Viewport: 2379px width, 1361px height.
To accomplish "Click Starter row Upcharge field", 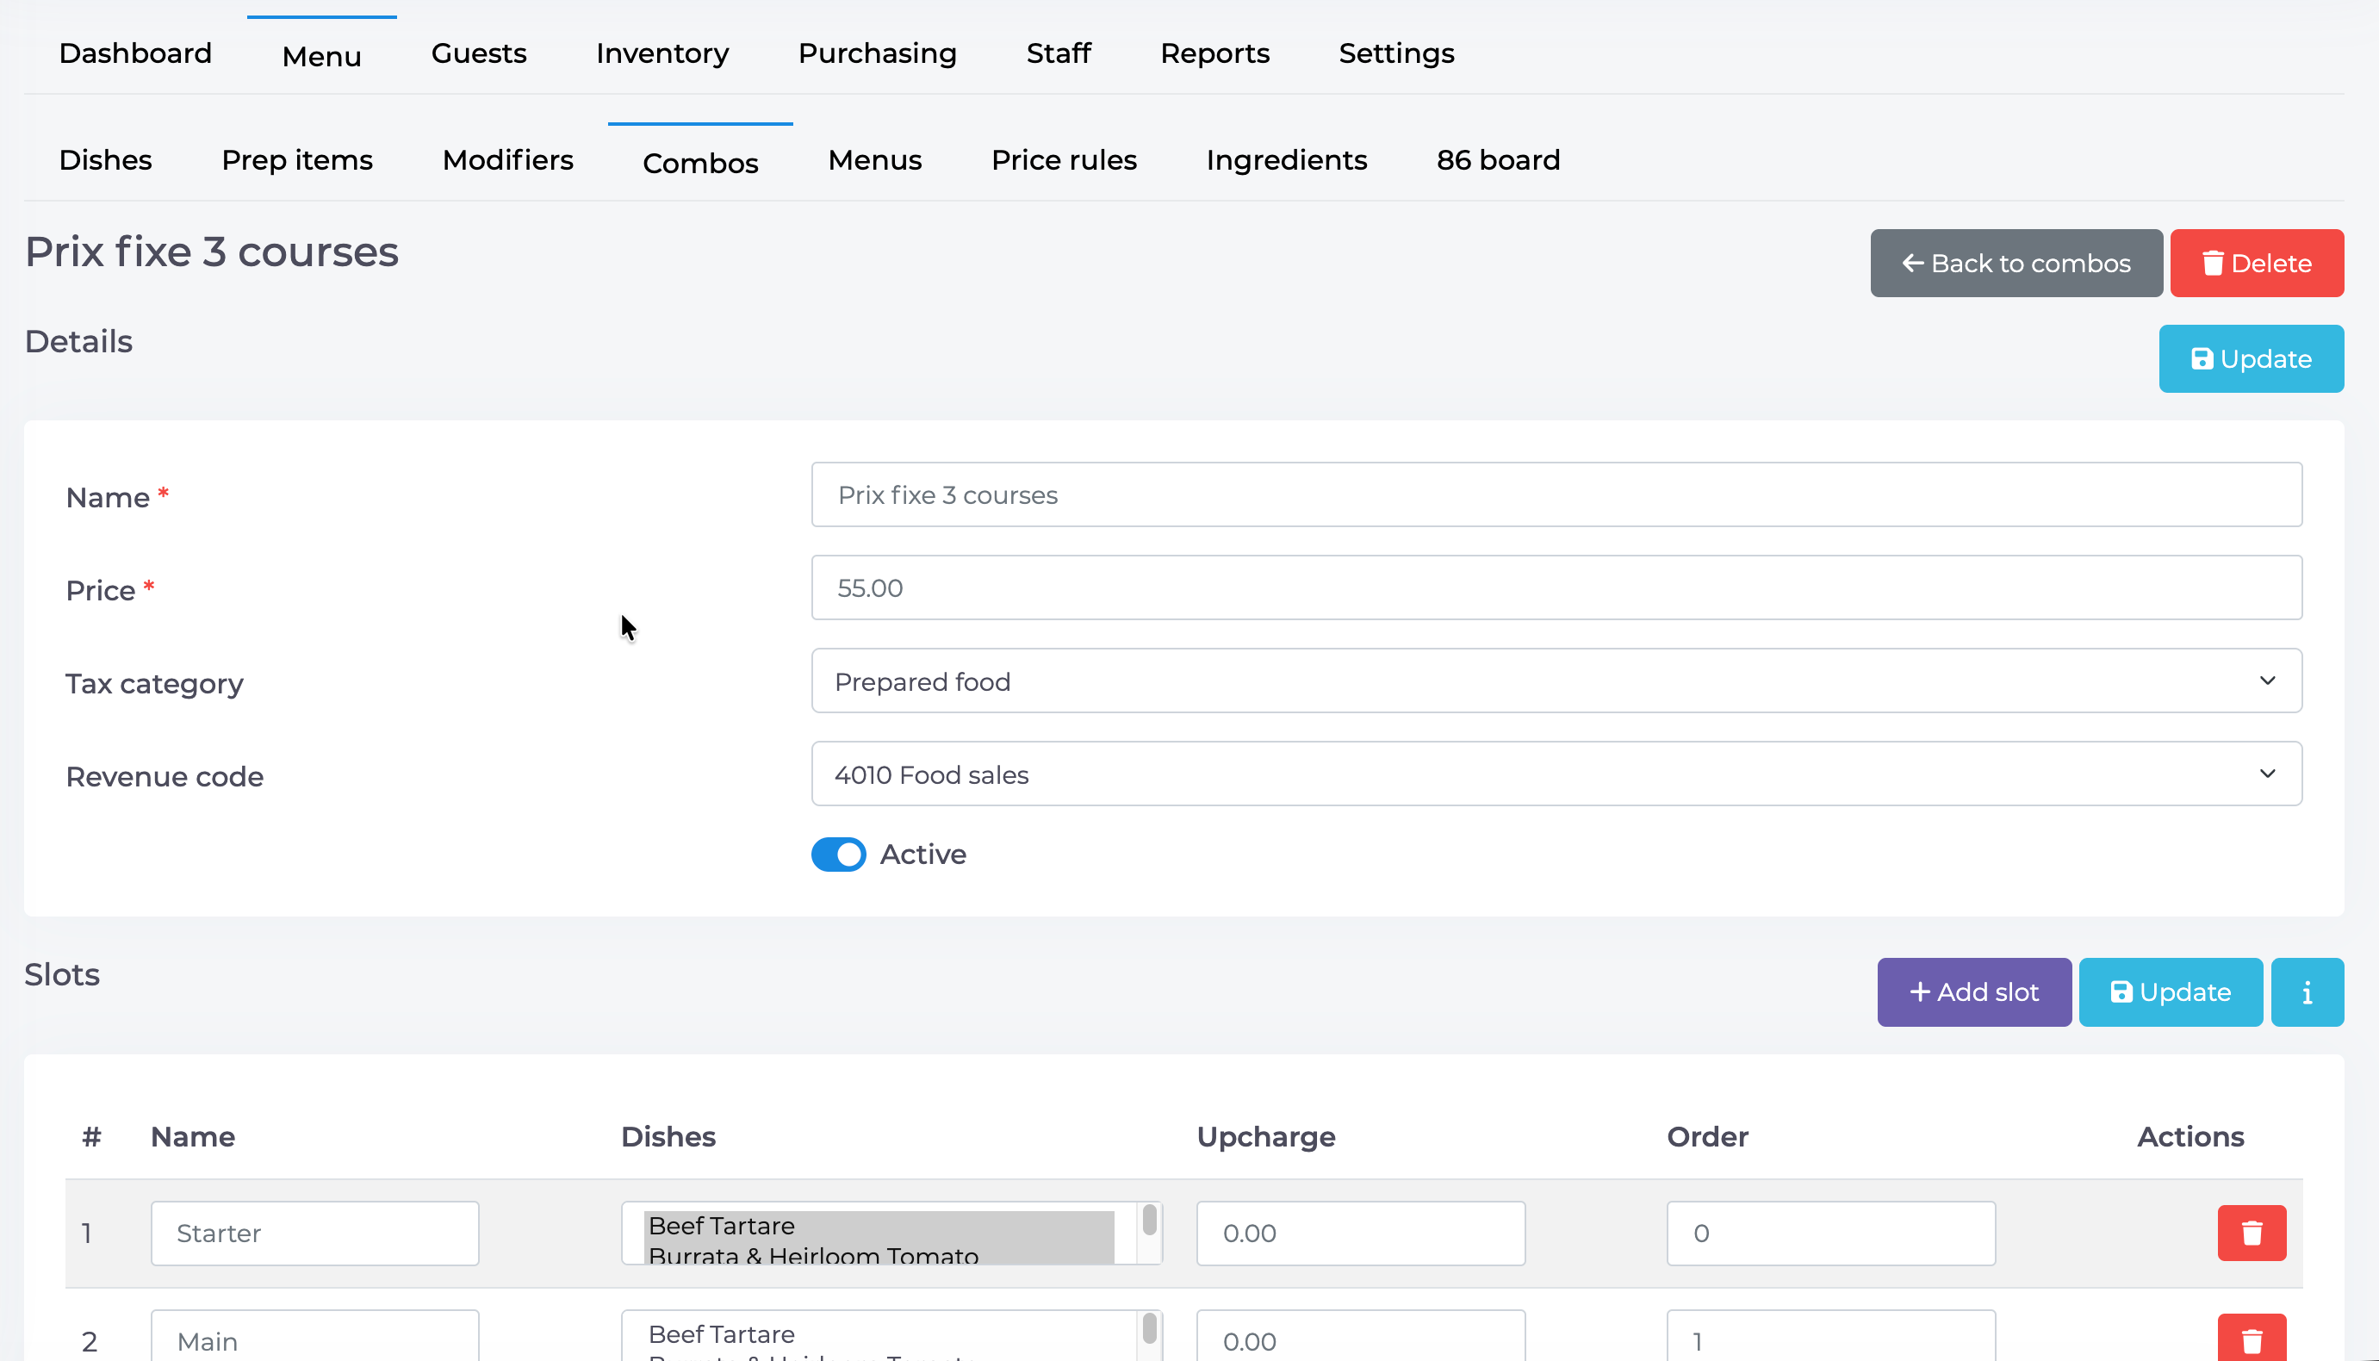I will [x=1361, y=1233].
